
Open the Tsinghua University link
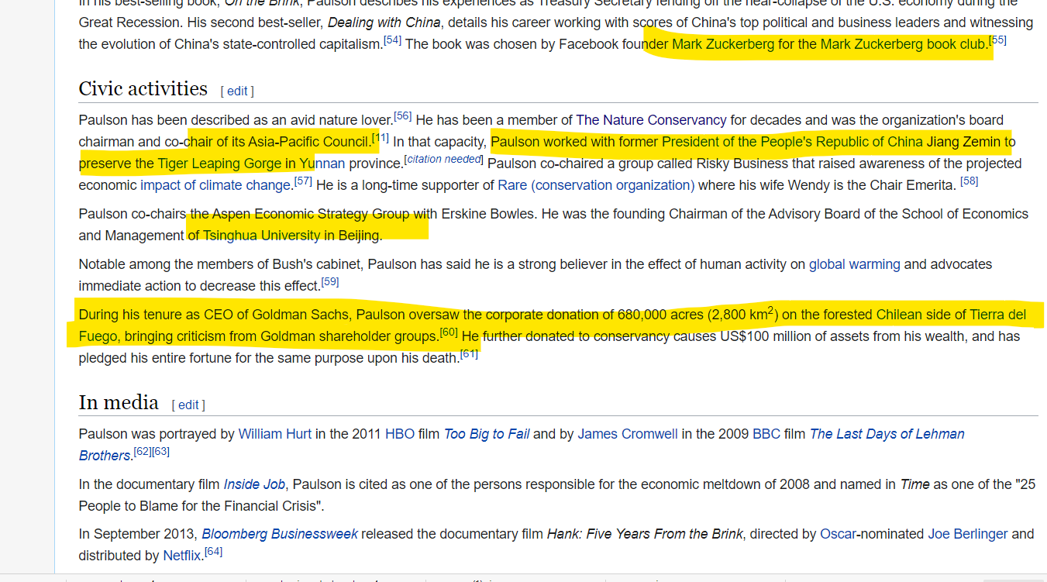(x=262, y=236)
